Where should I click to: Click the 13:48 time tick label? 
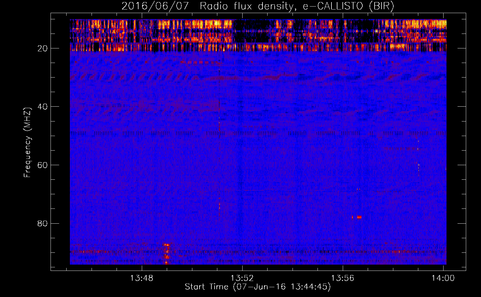coord(142,278)
